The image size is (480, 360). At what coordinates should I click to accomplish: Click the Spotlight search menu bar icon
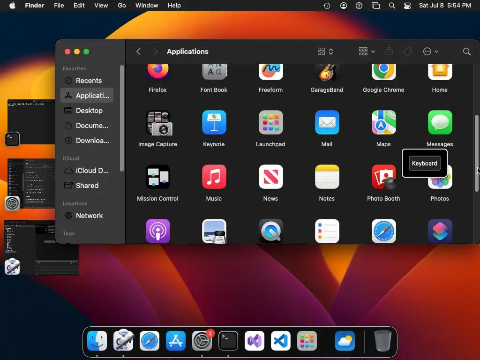392,6
